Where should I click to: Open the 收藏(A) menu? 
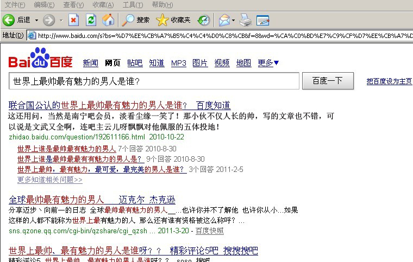coord(103,5)
